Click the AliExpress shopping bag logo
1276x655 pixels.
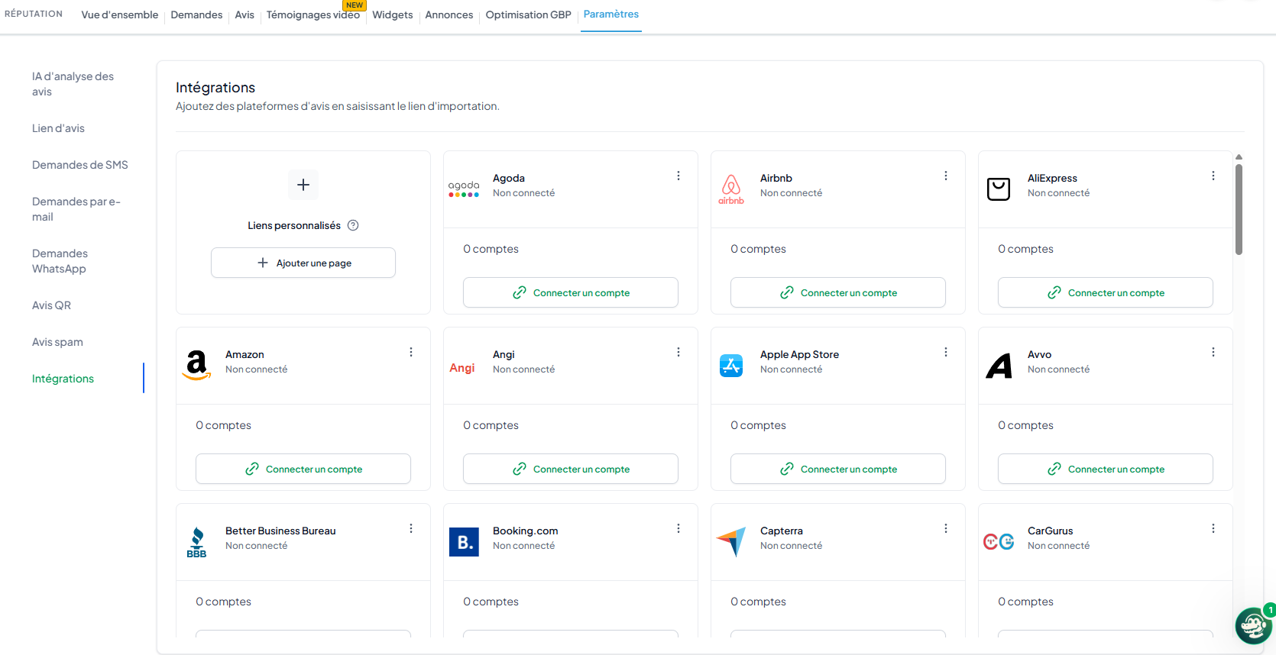999,189
